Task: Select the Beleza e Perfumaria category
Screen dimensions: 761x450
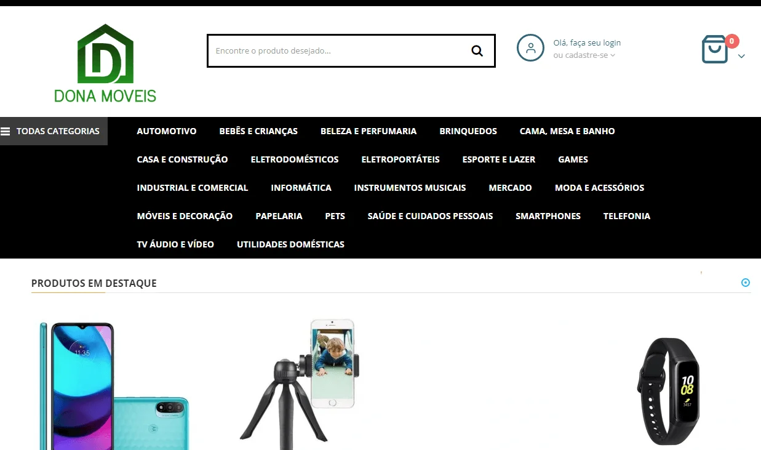Action: [369, 131]
